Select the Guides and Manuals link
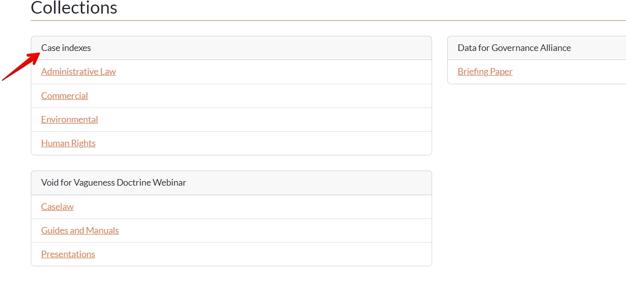This screenshot has width=626, height=285. point(80,231)
